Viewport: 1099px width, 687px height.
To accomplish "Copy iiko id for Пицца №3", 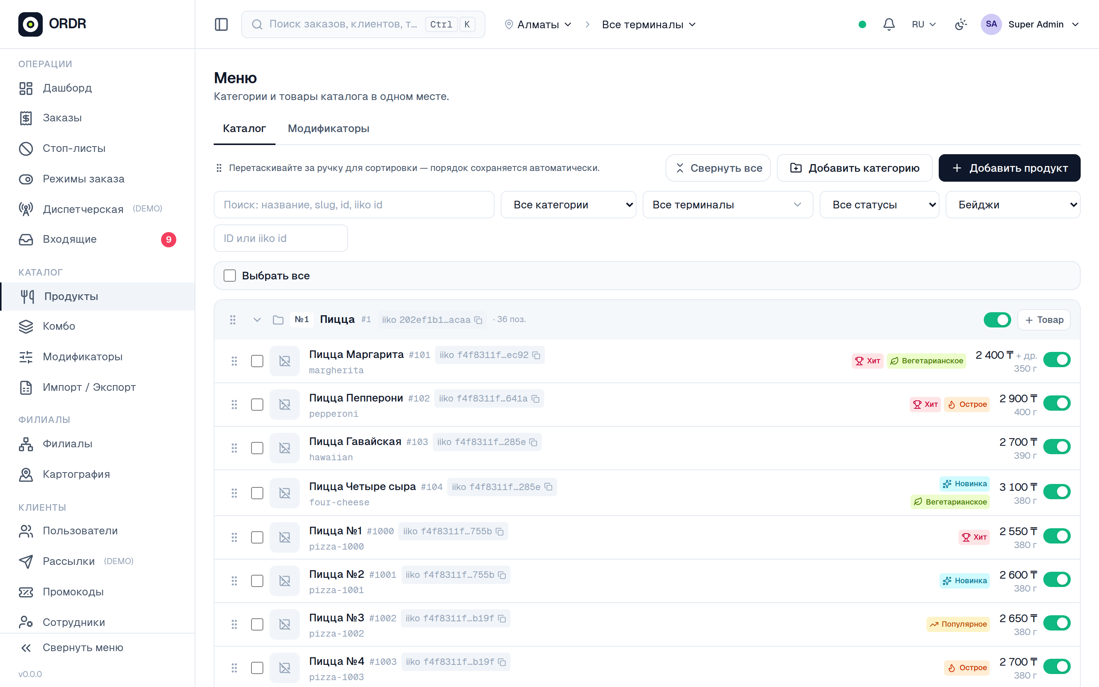I will (502, 618).
